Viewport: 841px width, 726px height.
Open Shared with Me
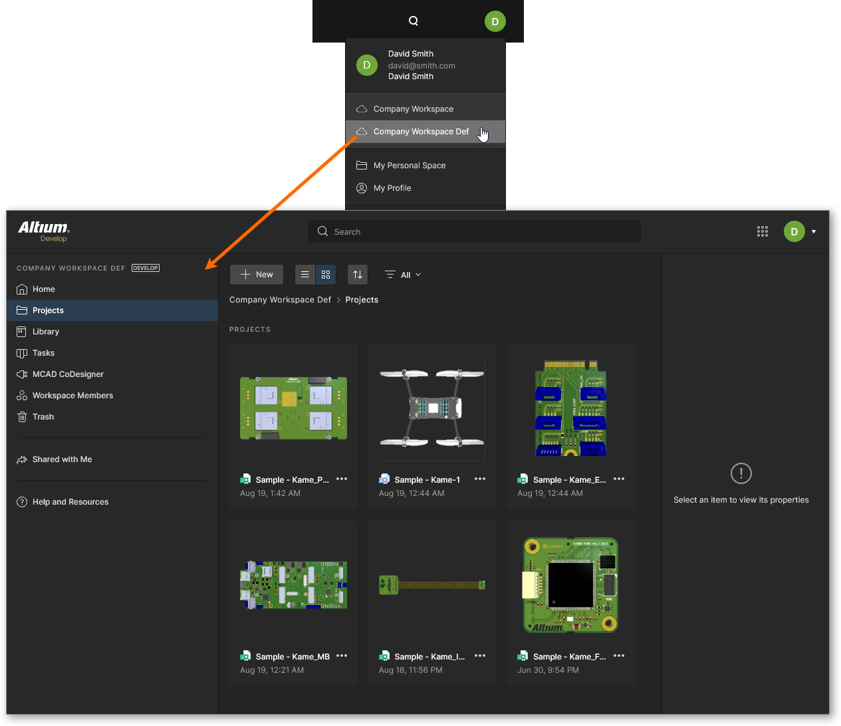click(x=112, y=459)
